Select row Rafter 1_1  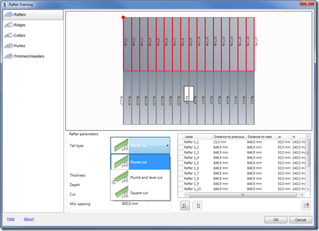tap(242, 142)
